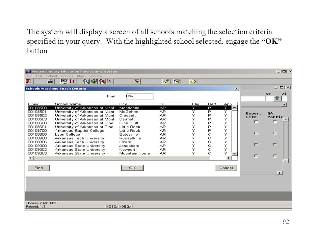The image size is (316, 237).
Task: Click the yellow pencil edit toolbar icon
Action: tap(166, 81)
